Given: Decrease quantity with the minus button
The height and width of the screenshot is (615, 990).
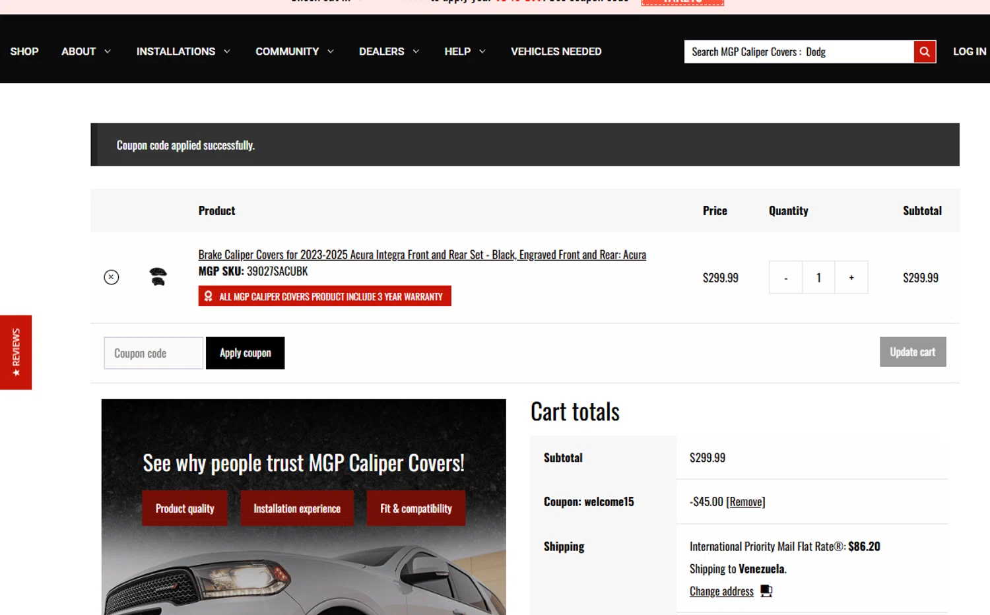Looking at the screenshot, I should pyautogui.click(x=785, y=278).
